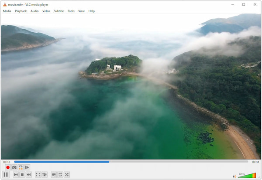The image size is (262, 180).
Task: Click the red Record button
Action: 7,167
